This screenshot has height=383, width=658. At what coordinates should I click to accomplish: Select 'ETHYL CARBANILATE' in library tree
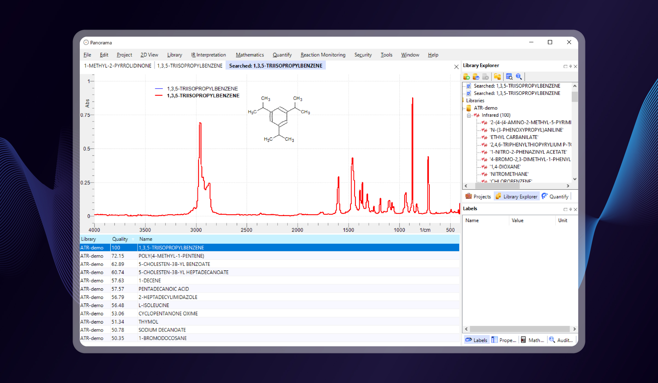pyautogui.click(x=514, y=137)
